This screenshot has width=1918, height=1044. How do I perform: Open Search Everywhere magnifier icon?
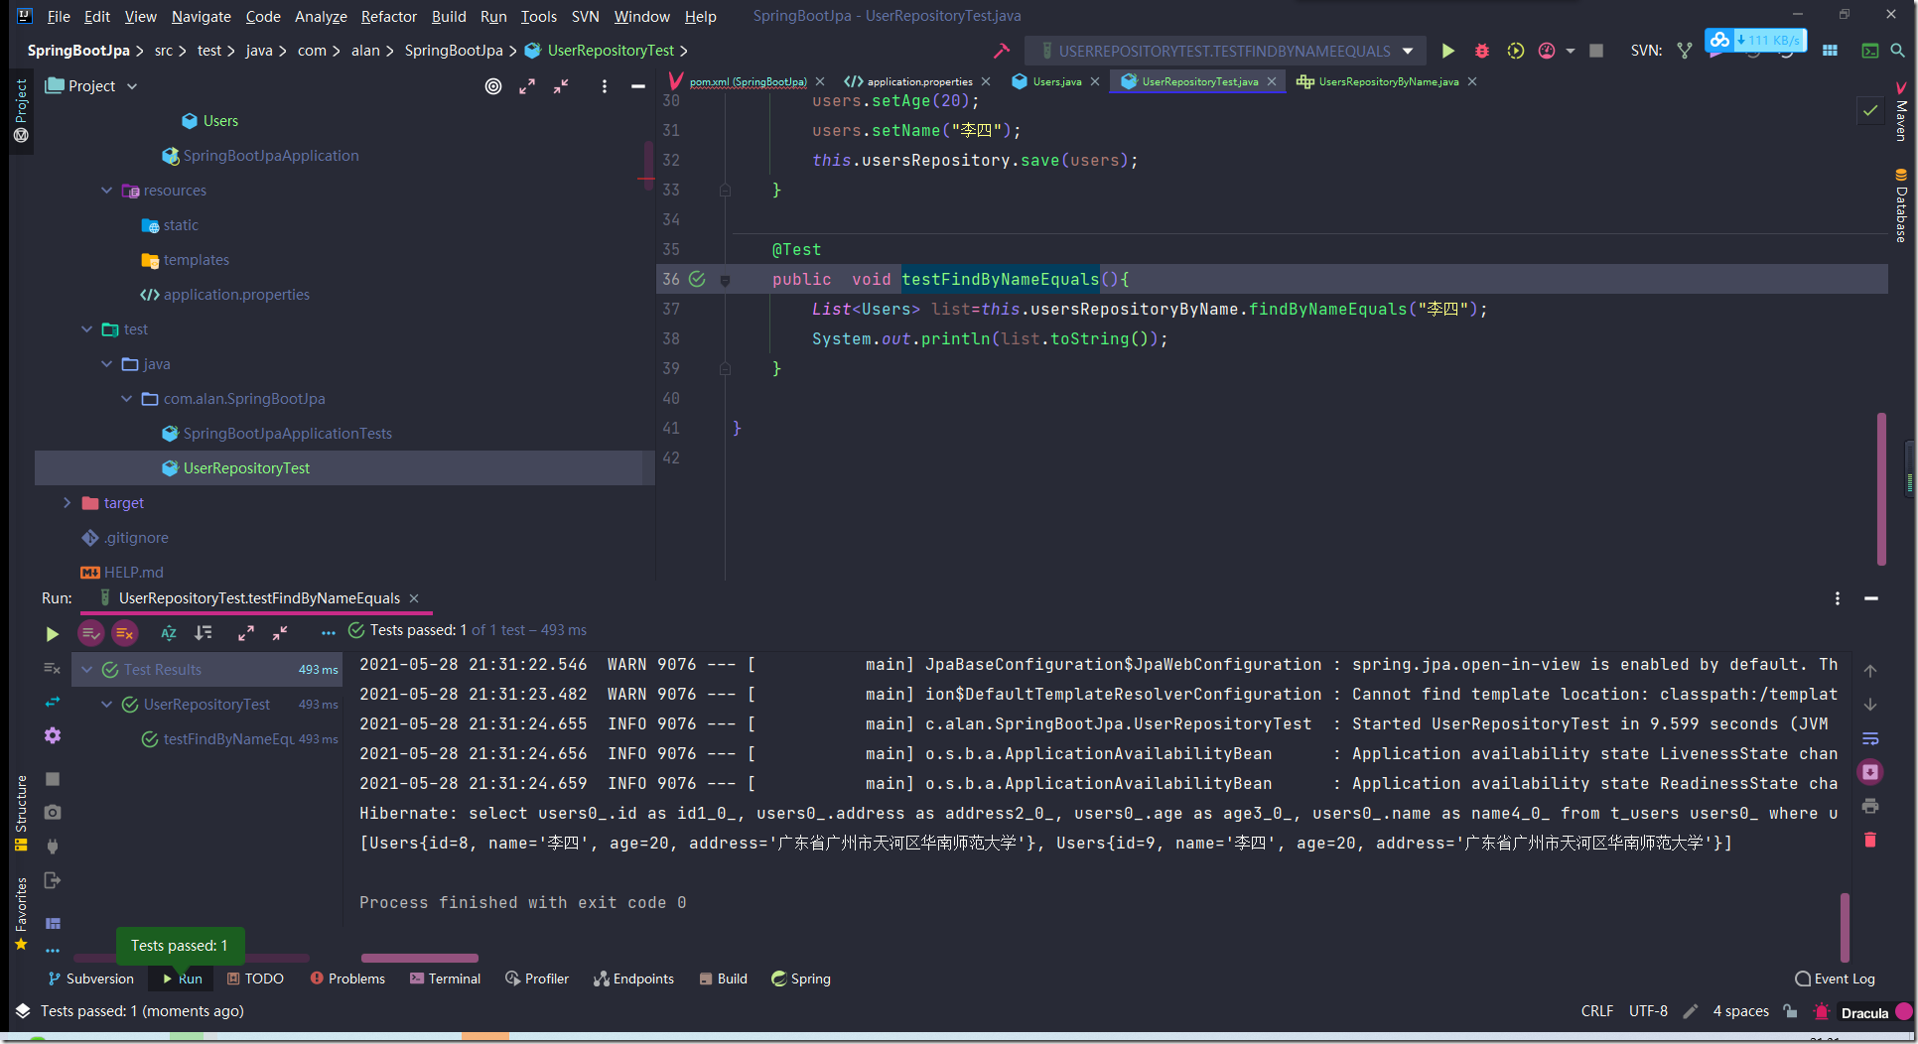[x=1897, y=51]
